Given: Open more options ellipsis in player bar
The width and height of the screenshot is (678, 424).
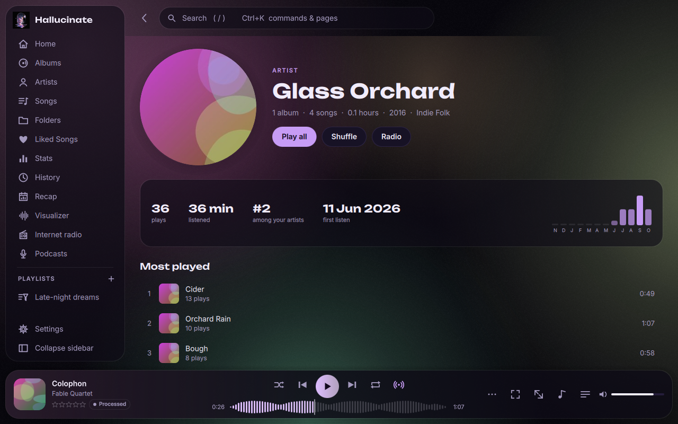Looking at the screenshot, I should click(x=492, y=394).
